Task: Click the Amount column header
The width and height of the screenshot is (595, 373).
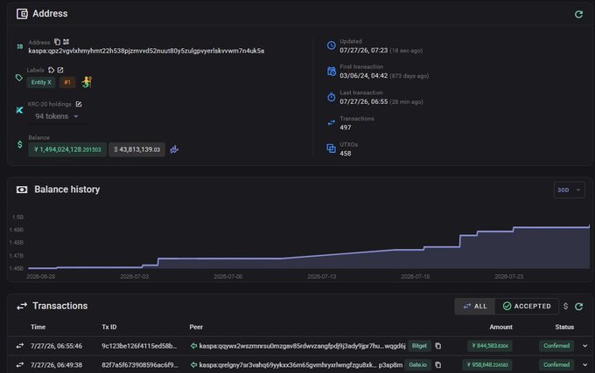Action: tap(500, 327)
